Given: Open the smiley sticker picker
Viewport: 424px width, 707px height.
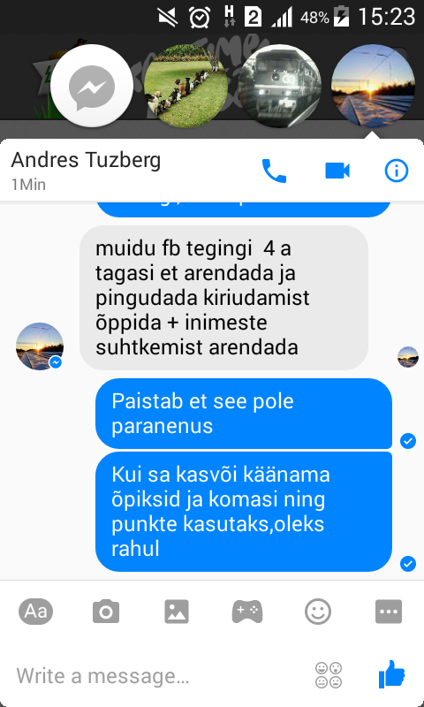Looking at the screenshot, I should pos(318,612).
